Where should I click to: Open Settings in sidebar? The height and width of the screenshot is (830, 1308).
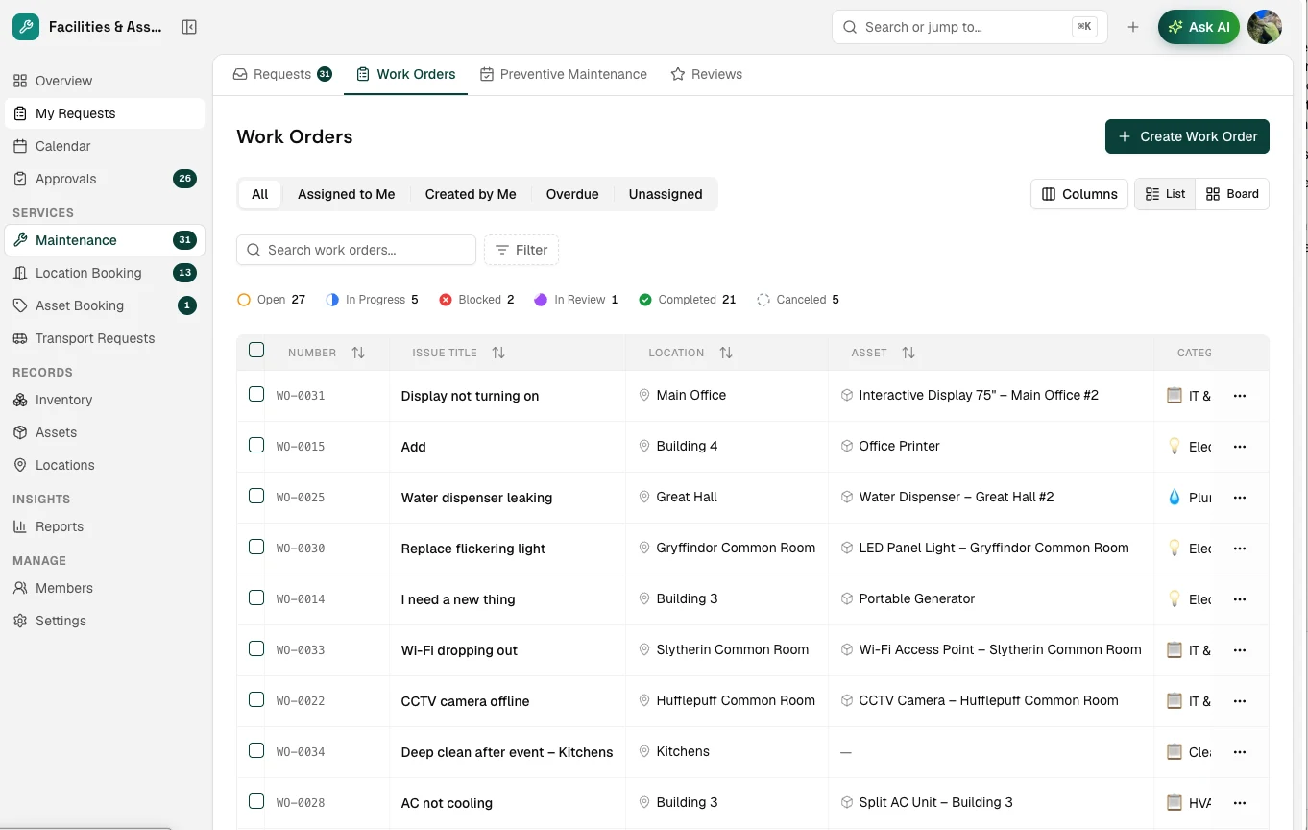pos(105,621)
